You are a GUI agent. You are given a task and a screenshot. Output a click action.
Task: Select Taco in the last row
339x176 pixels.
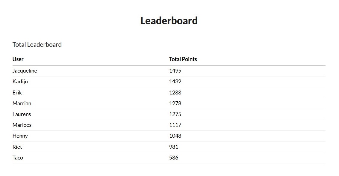point(18,158)
